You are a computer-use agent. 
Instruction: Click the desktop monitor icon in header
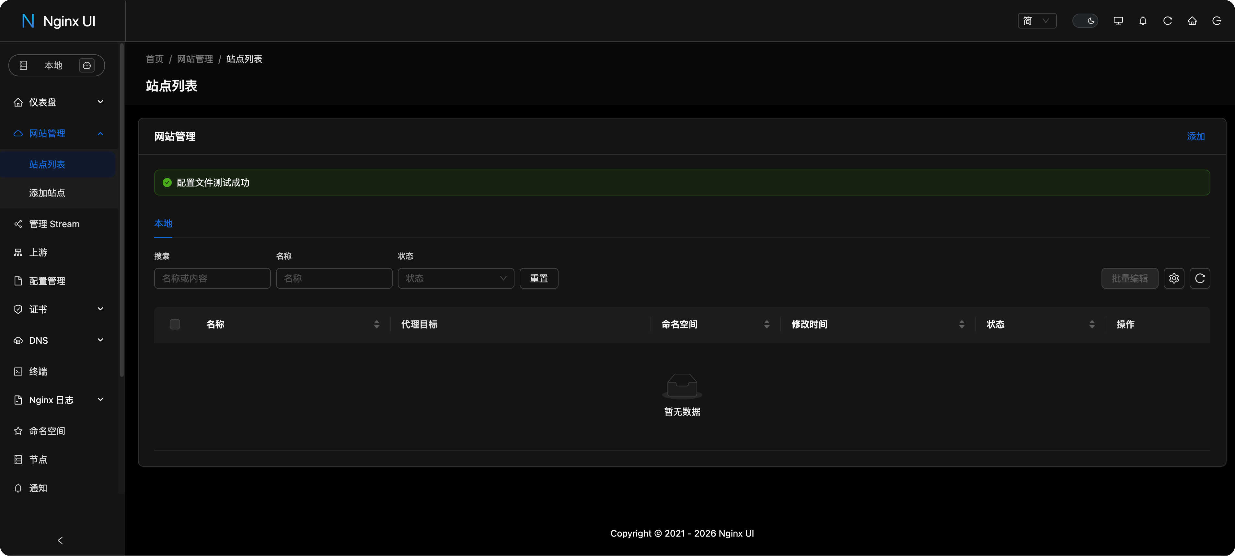[1118, 21]
